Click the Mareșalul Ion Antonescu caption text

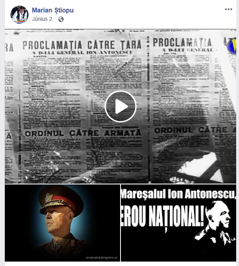(x=178, y=194)
